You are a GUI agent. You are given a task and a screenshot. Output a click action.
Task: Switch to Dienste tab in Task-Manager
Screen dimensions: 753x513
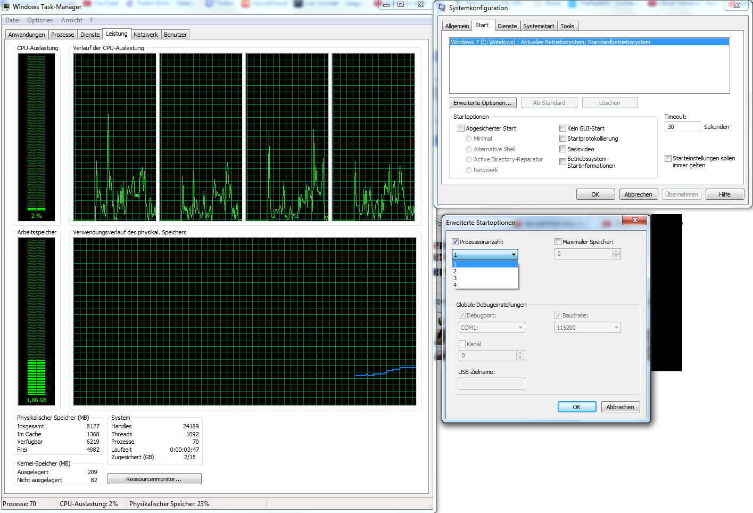(90, 35)
